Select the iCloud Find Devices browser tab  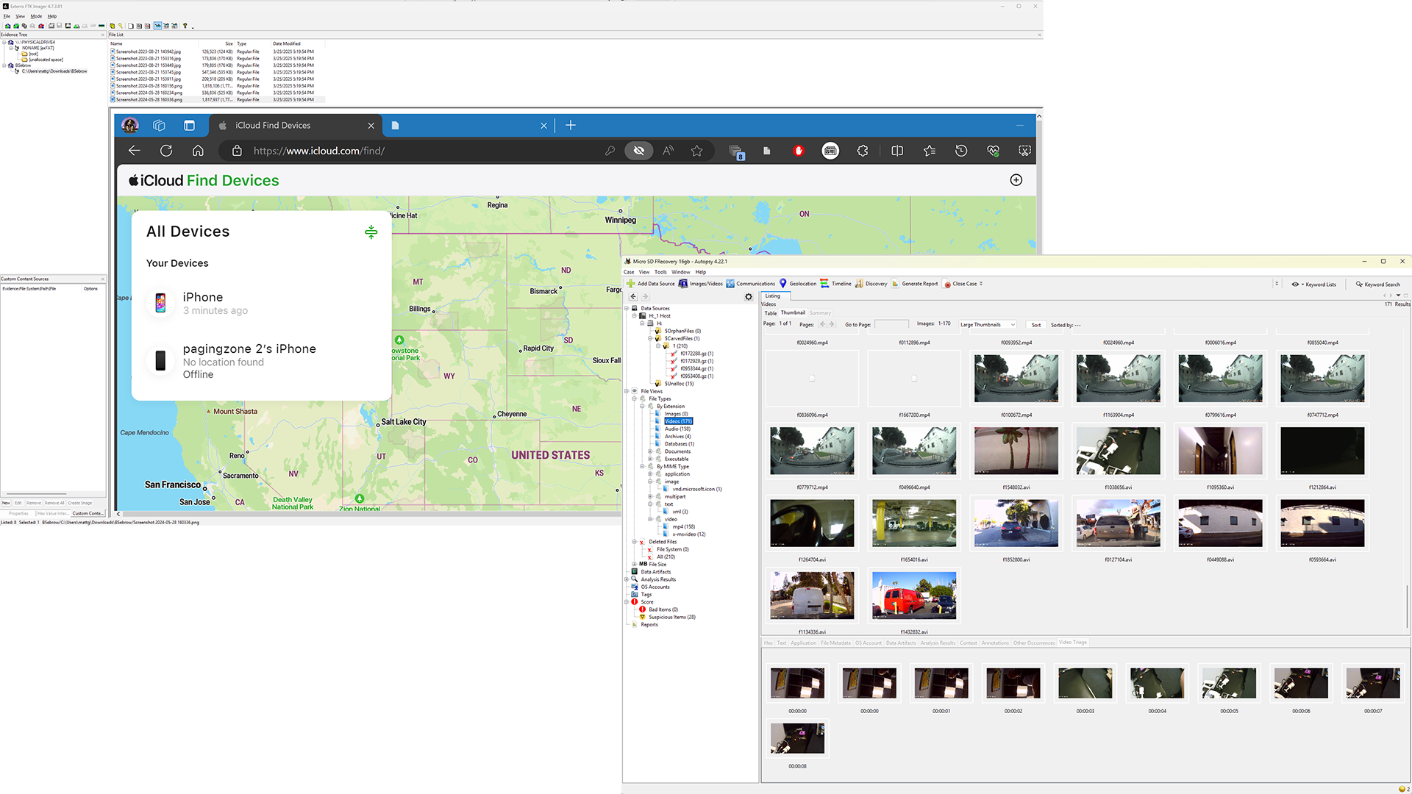[294, 126]
